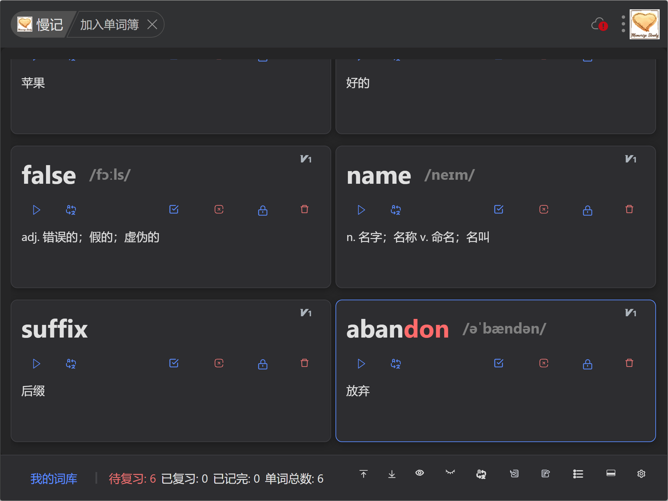This screenshot has height=501, width=668.
Task: Click phonetic /fɔːls/ on false card
Action: (110, 175)
